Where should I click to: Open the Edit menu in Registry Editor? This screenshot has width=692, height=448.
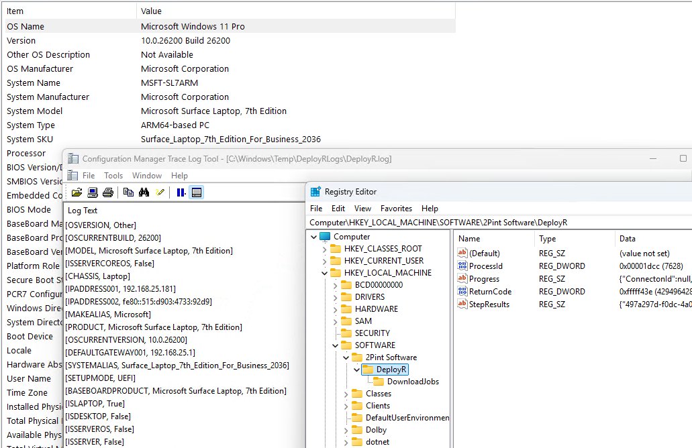click(x=338, y=209)
